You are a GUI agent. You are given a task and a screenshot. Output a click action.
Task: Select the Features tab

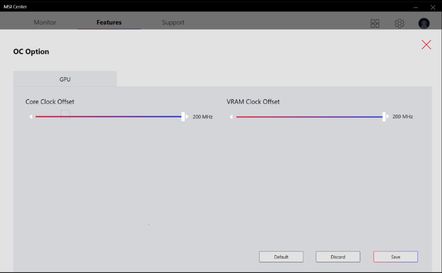[109, 22]
